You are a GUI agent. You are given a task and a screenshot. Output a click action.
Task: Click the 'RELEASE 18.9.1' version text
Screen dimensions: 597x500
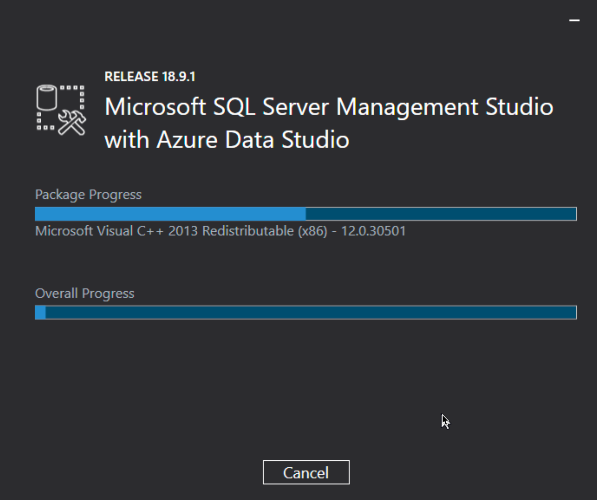[x=150, y=77]
